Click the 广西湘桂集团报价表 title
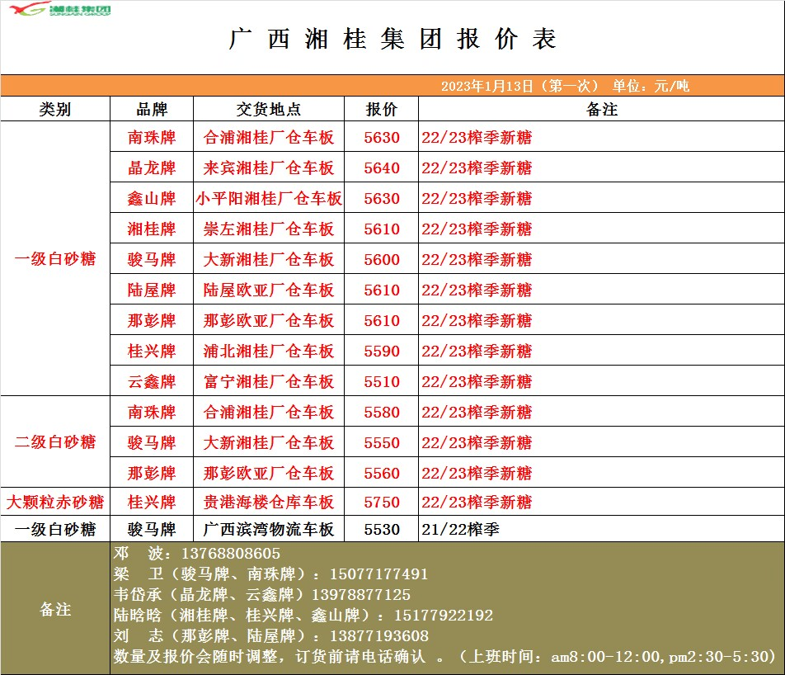This screenshot has width=785, height=675. (392, 40)
